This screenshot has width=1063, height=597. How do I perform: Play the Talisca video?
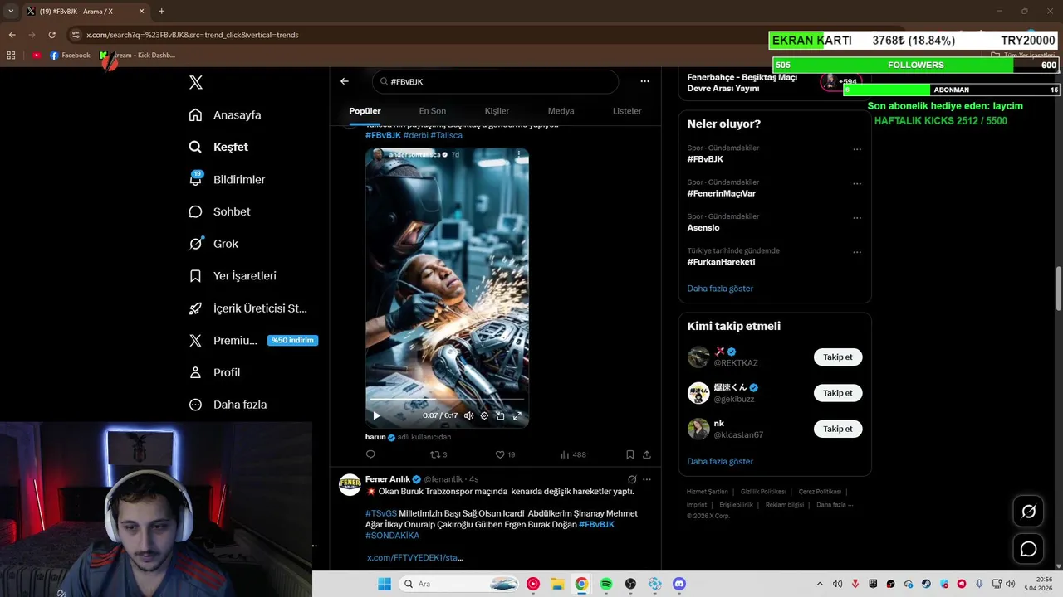[x=376, y=415]
